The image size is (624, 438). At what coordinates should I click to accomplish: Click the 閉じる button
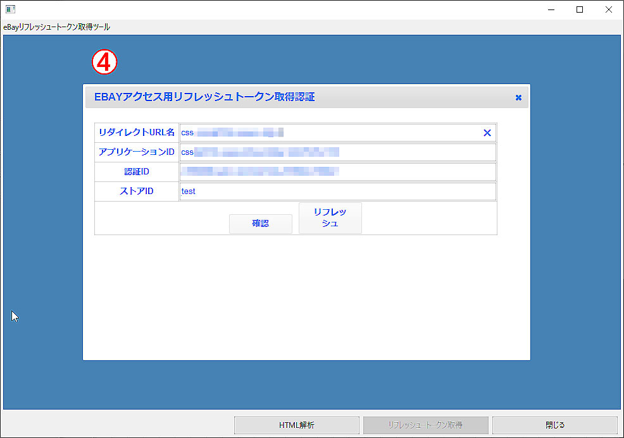(555, 425)
